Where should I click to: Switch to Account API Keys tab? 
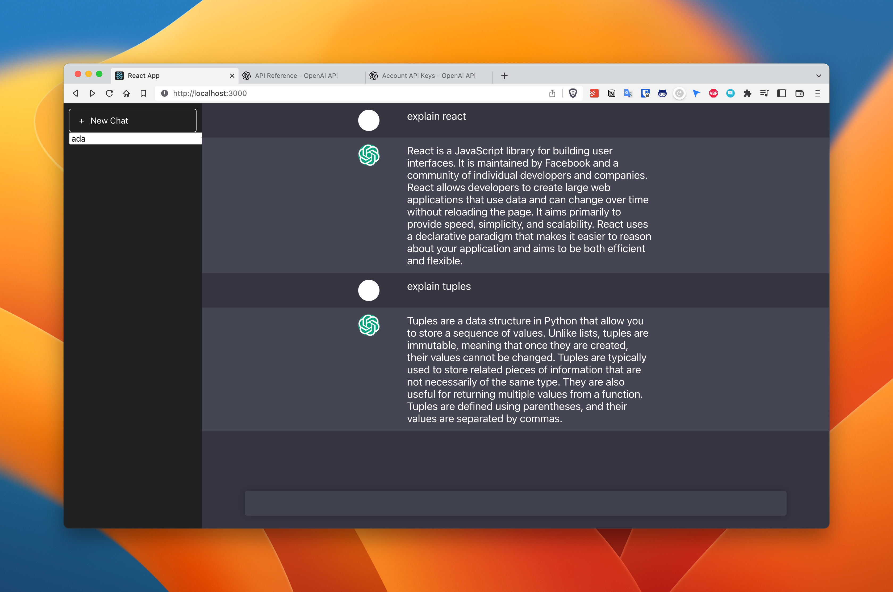(x=429, y=75)
